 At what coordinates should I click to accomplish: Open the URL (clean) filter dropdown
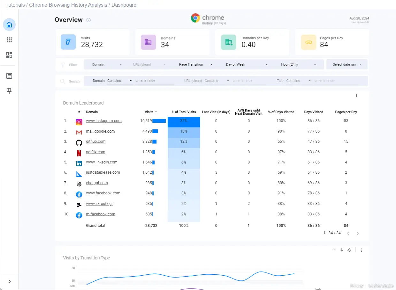149,64
